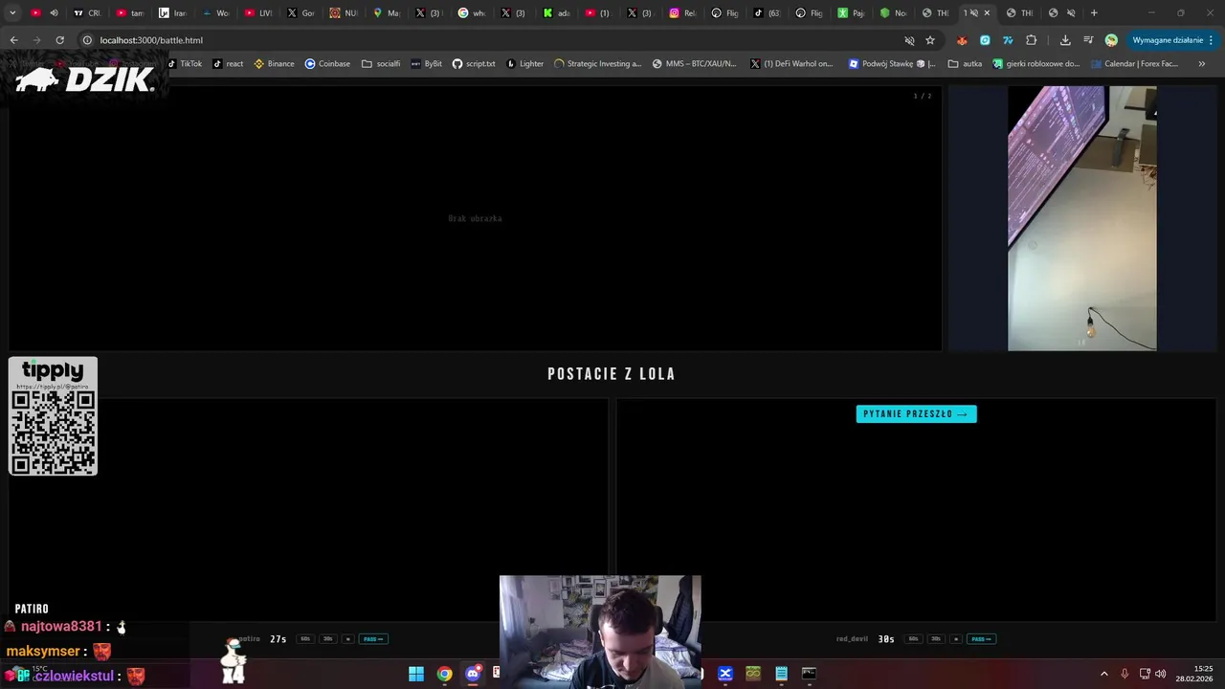Click the Wymagane działanie button
The width and height of the screenshot is (1225, 689).
pos(1172,40)
